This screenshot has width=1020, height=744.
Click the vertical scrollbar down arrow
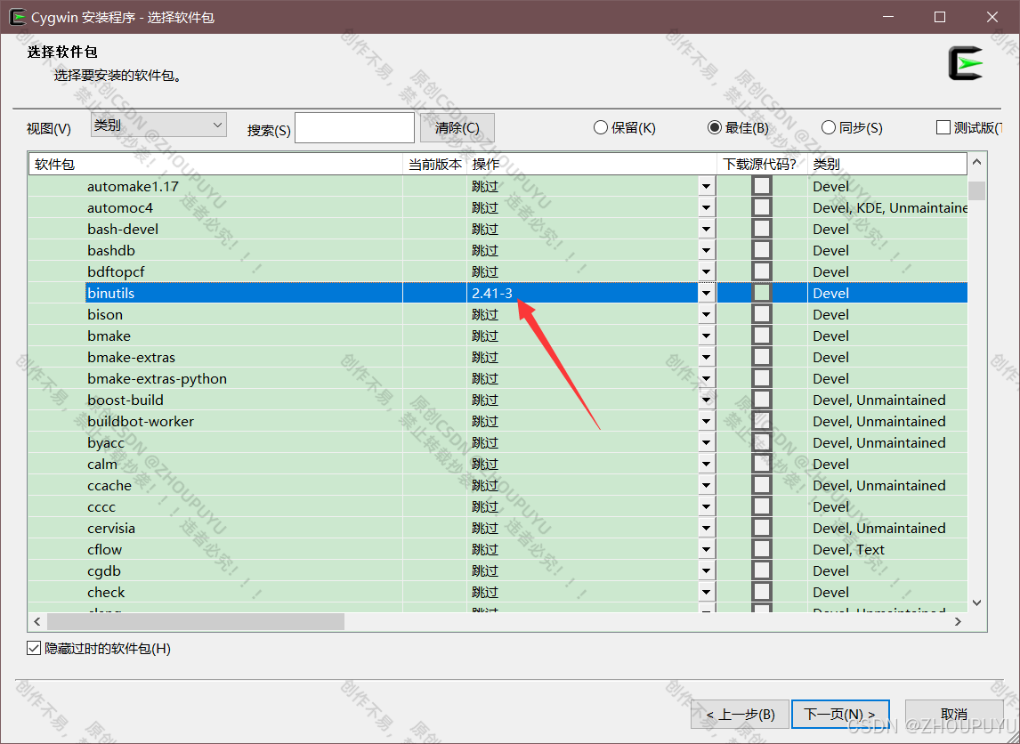[977, 602]
